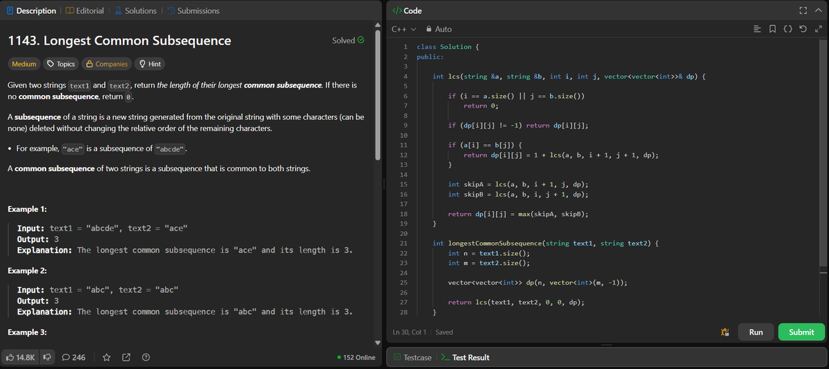This screenshot has width=829, height=369.
Task: Open the feedback question mark icon
Action: pyautogui.click(x=146, y=357)
